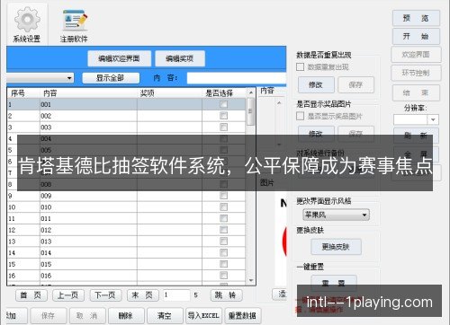
Task: Click the 结束 button
Action: 416,92
